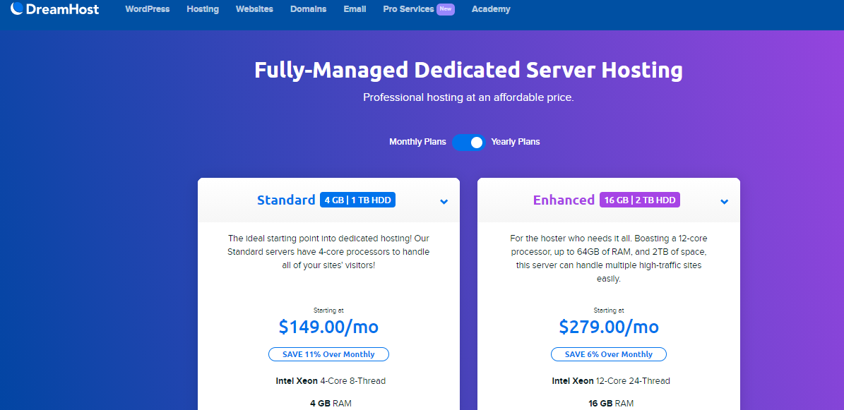The height and width of the screenshot is (410, 844).
Task: Click the DreamHost logo
Action: (55, 8)
